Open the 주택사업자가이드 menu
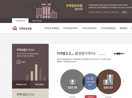Screen dimensions: 132x98 click(71, 28)
